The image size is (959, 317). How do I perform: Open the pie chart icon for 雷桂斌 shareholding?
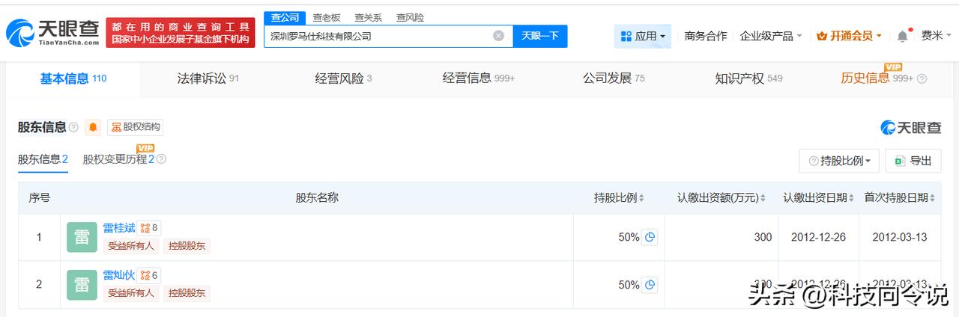coord(650,237)
